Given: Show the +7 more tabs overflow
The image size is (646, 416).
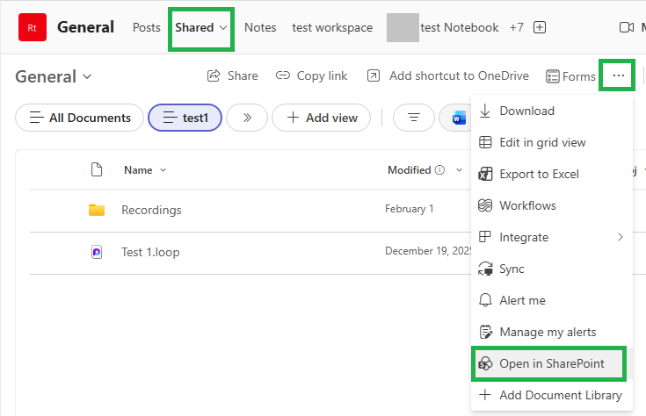Looking at the screenshot, I should (516, 27).
